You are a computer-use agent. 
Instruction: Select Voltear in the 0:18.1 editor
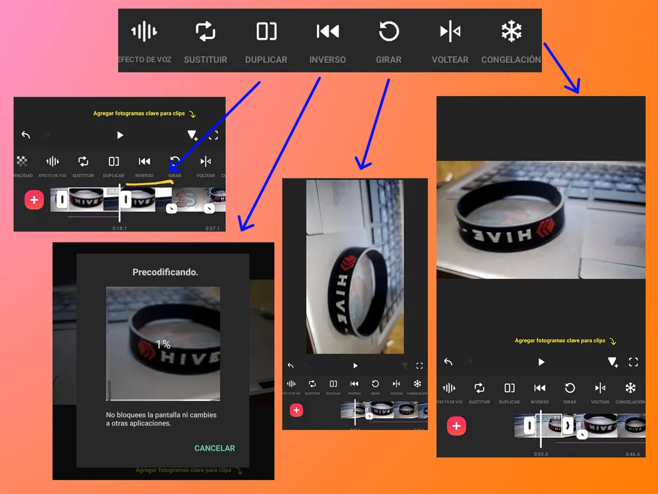[x=206, y=166]
